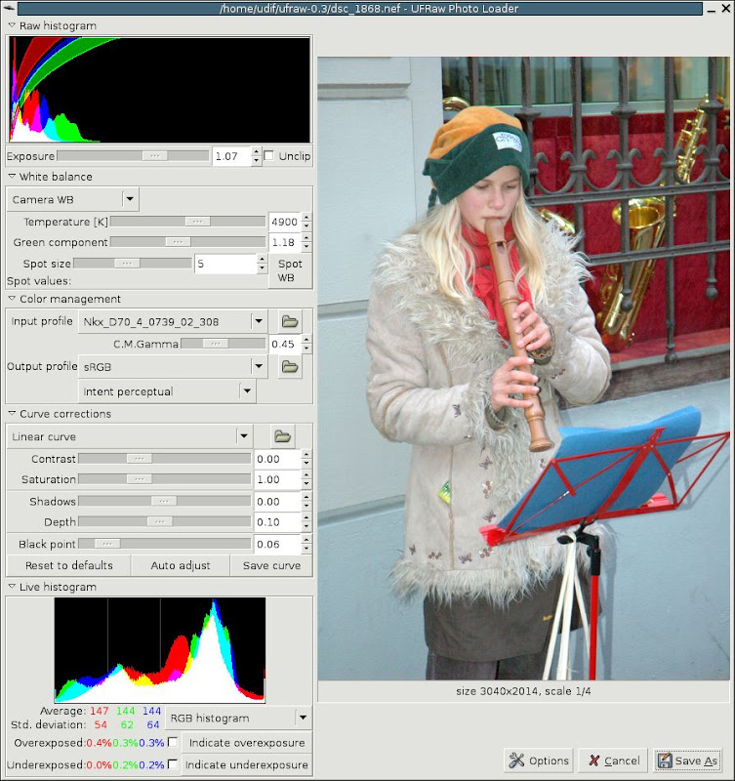This screenshot has width=735, height=781.
Task: Increase Black point with the up stepper arrow
Action: coord(306,540)
